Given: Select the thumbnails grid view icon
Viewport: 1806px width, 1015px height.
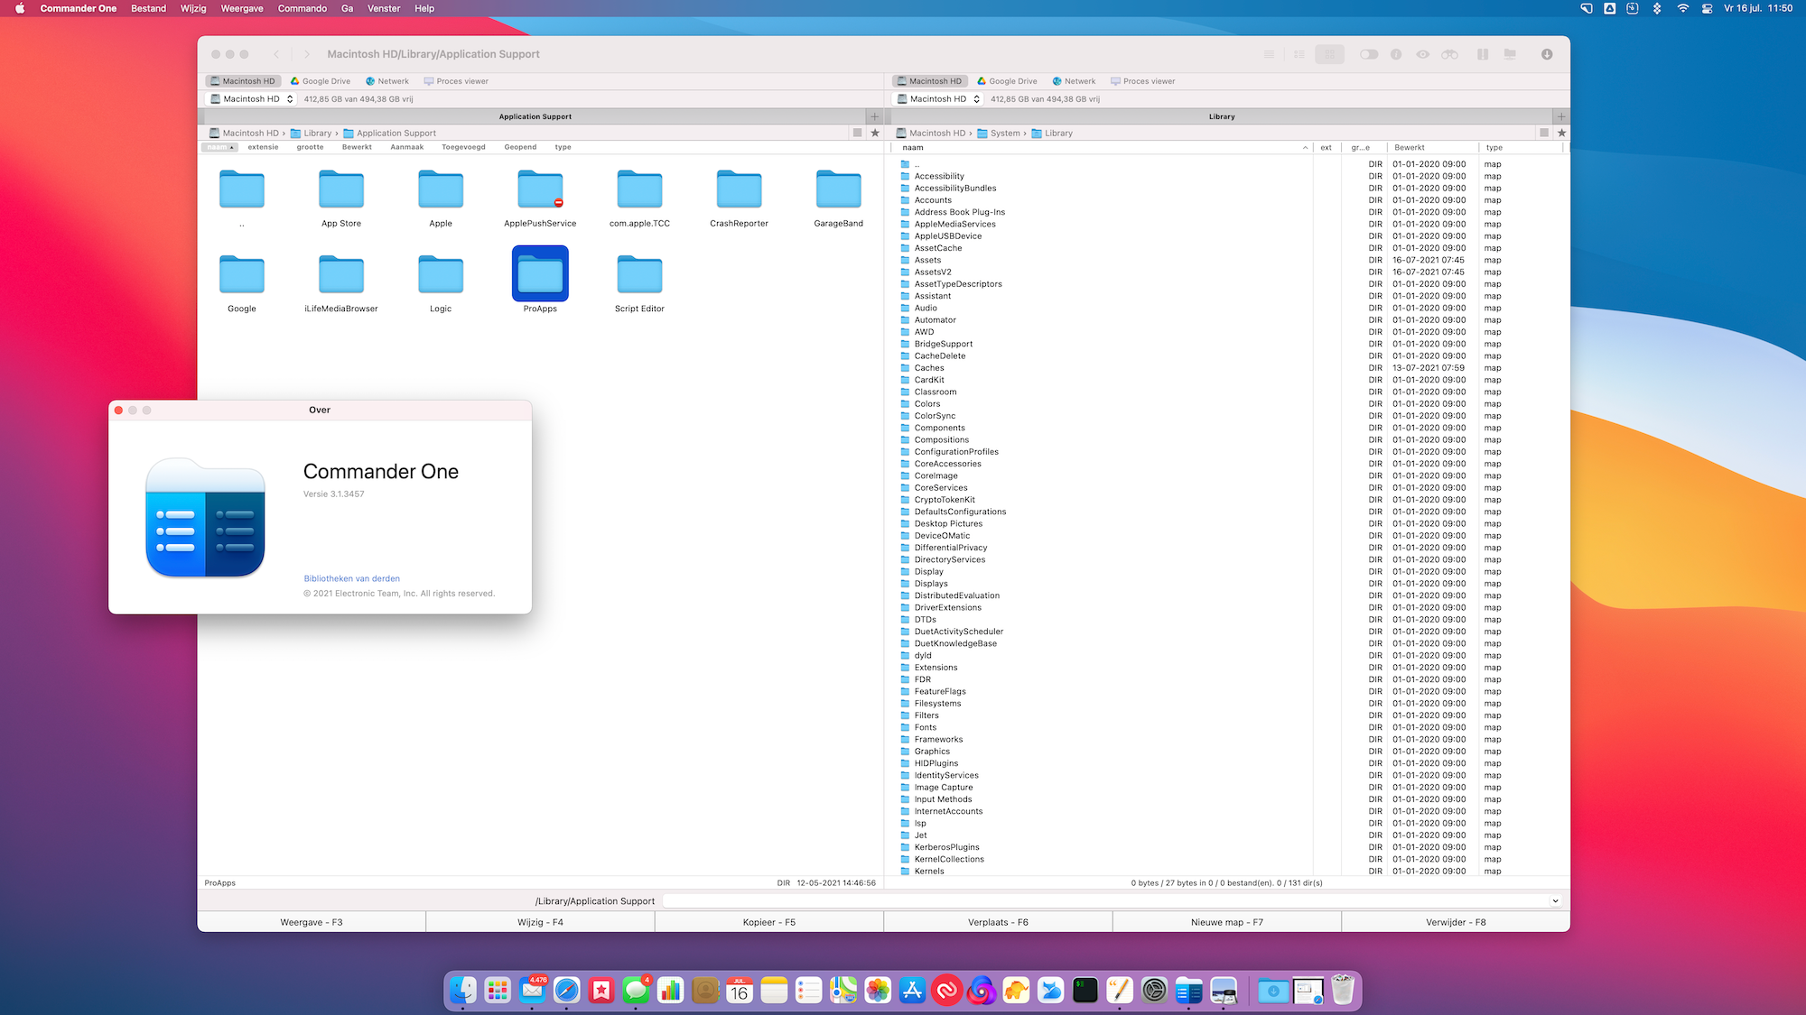Looking at the screenshot, I should click(1329, 54).
